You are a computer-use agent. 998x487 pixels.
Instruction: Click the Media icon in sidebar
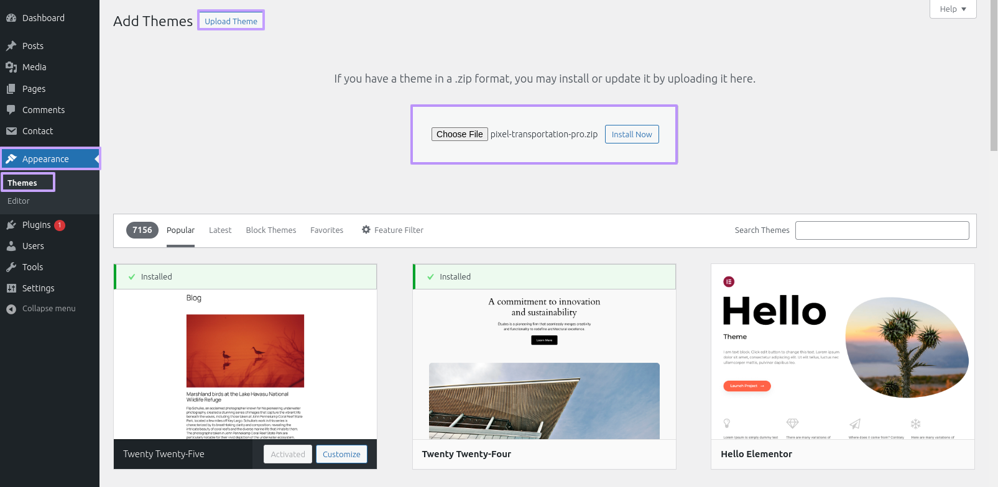pos(11,67)
